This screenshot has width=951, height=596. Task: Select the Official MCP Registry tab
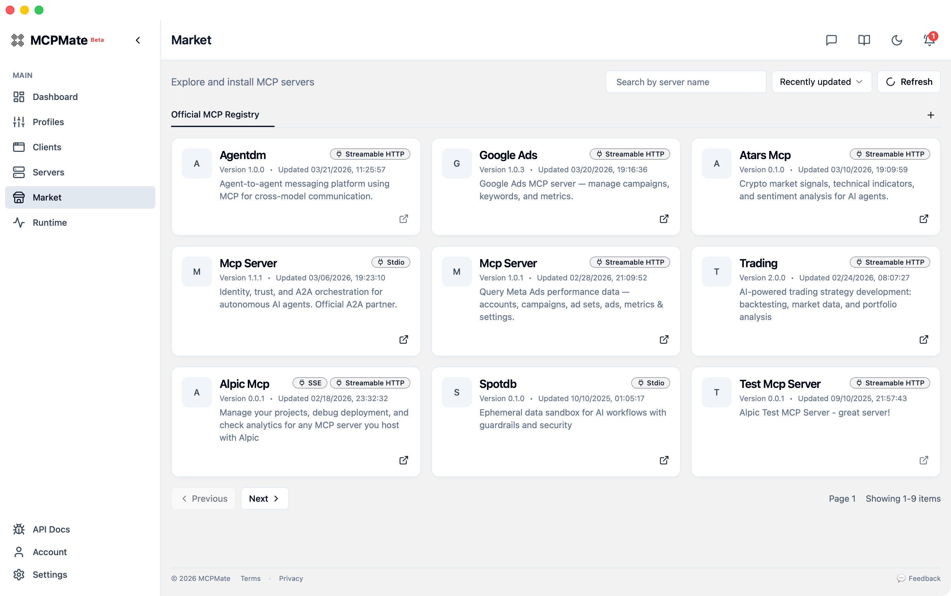(x=215, y=115)
